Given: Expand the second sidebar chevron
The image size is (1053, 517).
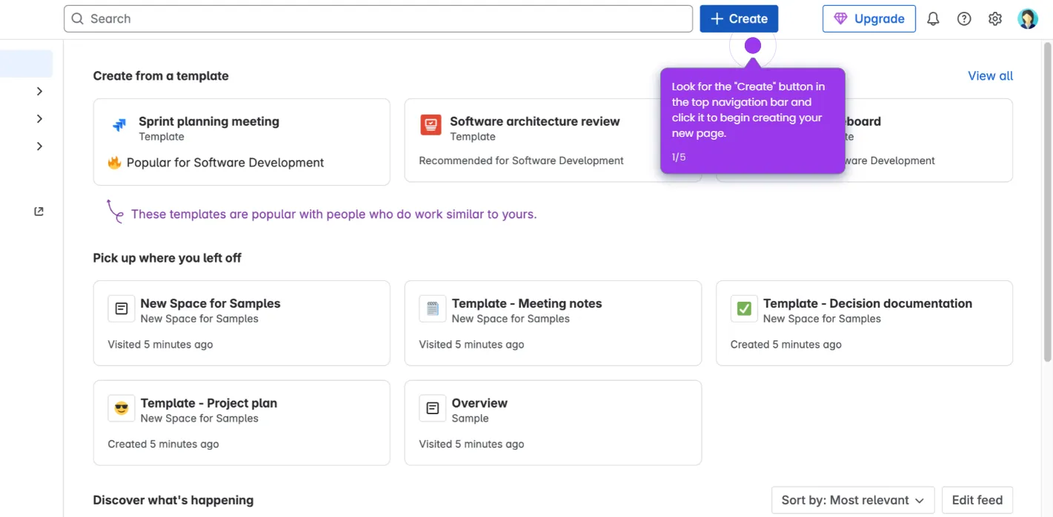Looking at the screenshot, I should [39, 119].
